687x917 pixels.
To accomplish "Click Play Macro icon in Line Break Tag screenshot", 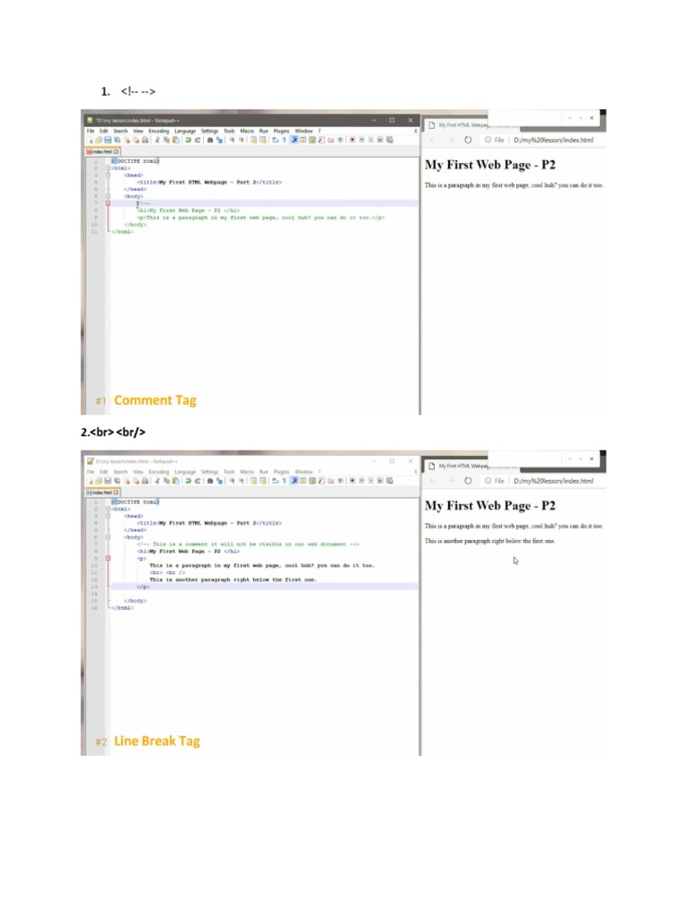I will (x=371, y=481).
